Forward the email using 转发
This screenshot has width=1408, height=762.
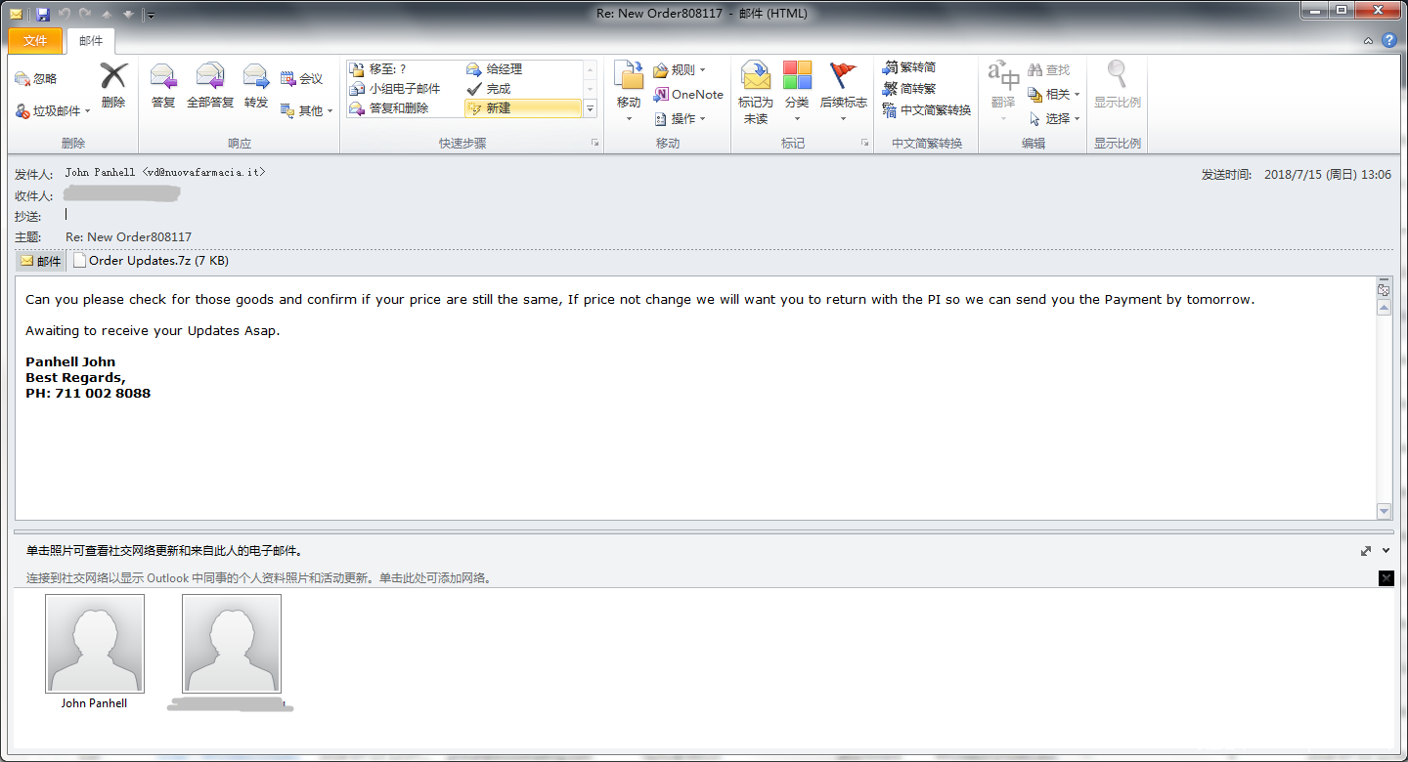pyautogui.click(x=256, y=85)
